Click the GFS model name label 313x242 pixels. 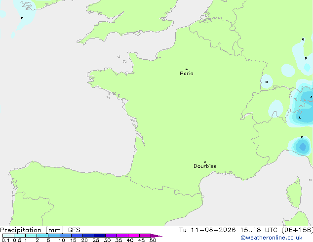74,230
